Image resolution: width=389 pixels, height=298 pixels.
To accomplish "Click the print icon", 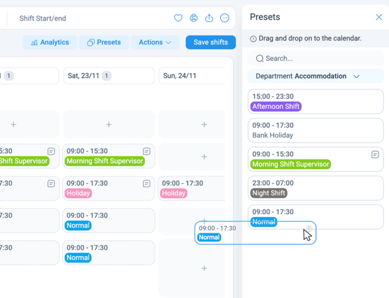I will (x=194, y=18).
